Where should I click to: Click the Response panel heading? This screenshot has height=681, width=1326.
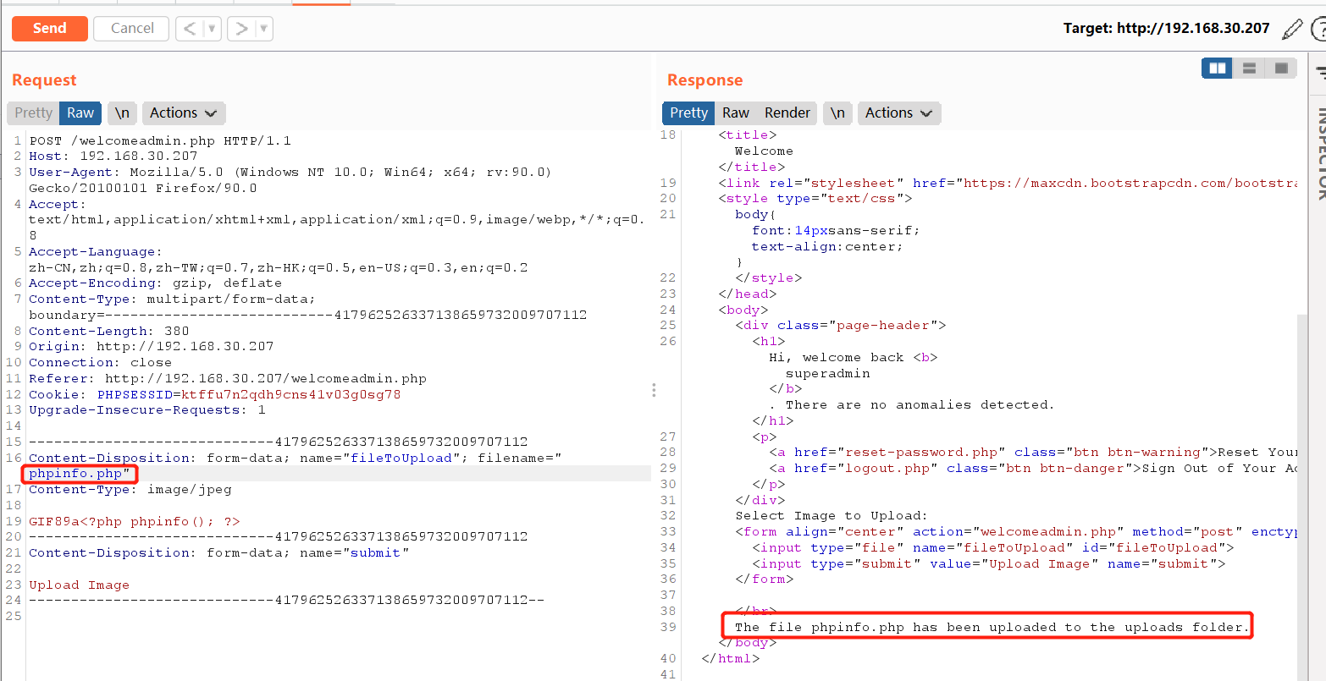point(704,80)
